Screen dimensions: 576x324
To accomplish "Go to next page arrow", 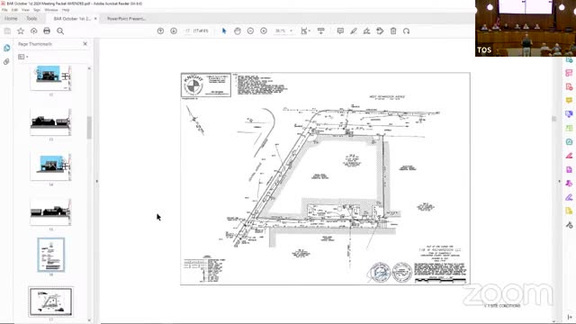I will coord(174,31).
